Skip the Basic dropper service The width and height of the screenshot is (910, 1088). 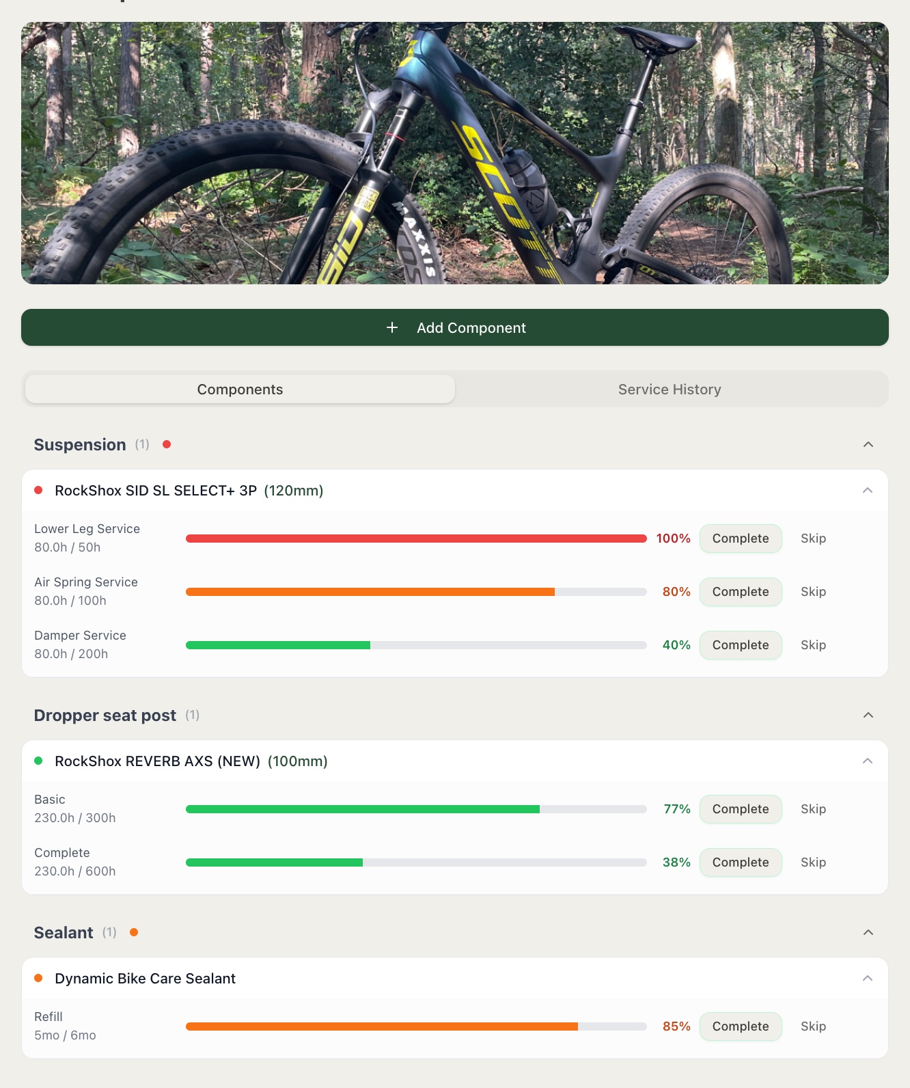pyautogui.click(x=813, y=809)
